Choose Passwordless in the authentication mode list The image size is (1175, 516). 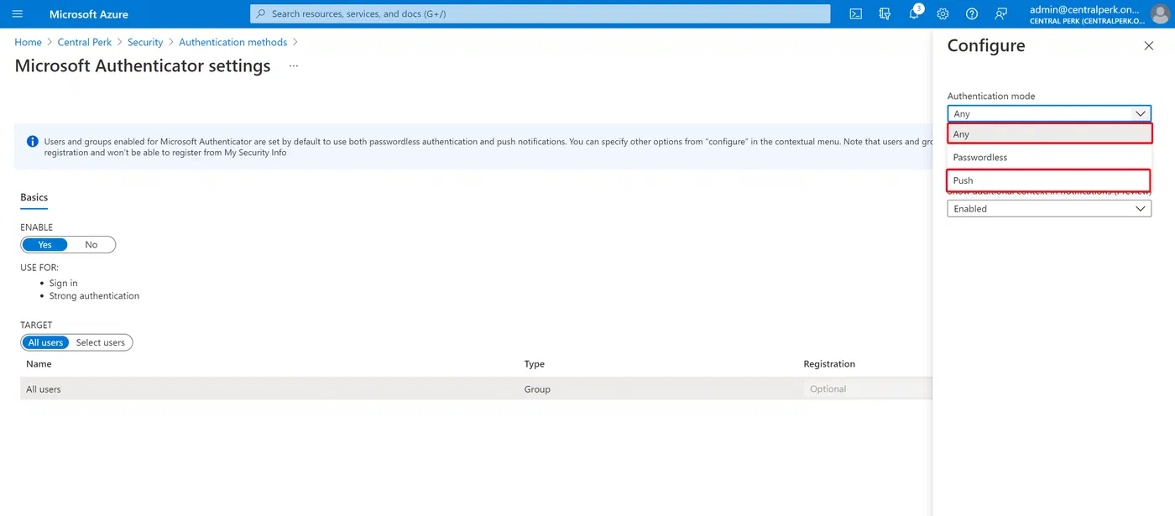click(x=1049, y=157)
